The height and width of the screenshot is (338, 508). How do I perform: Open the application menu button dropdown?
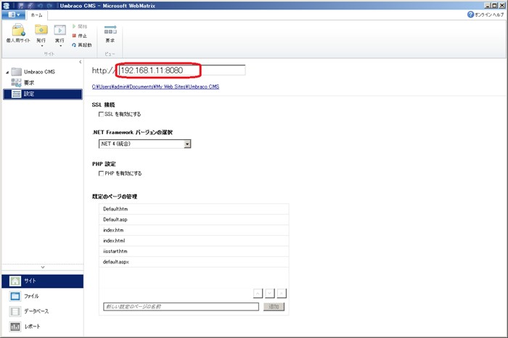click(x=14, y=14)
